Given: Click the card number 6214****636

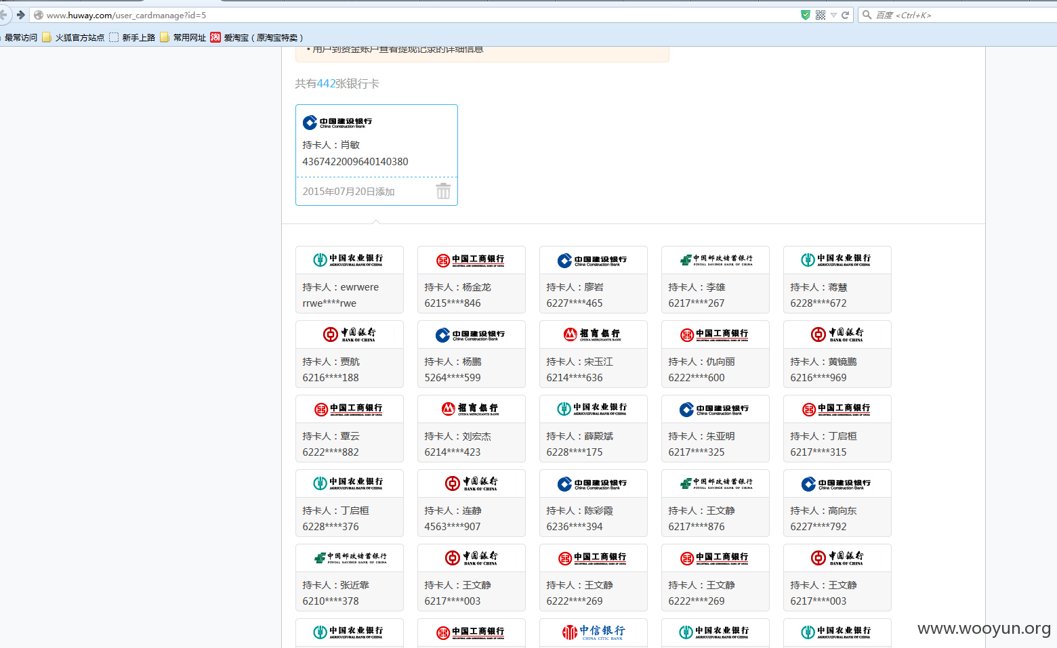Looking at the screenshot, I should (575, 378).
